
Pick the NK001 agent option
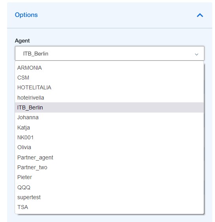point(109,137)
